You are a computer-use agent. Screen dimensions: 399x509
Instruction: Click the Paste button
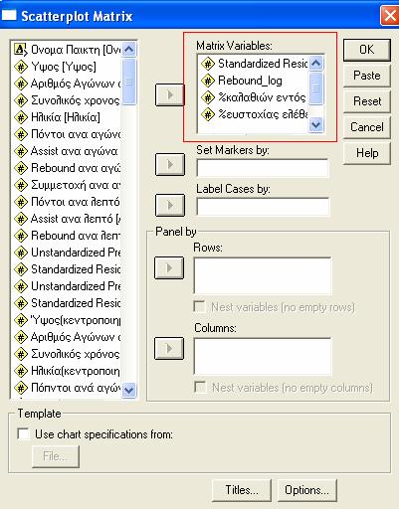[x=366, y=76]
